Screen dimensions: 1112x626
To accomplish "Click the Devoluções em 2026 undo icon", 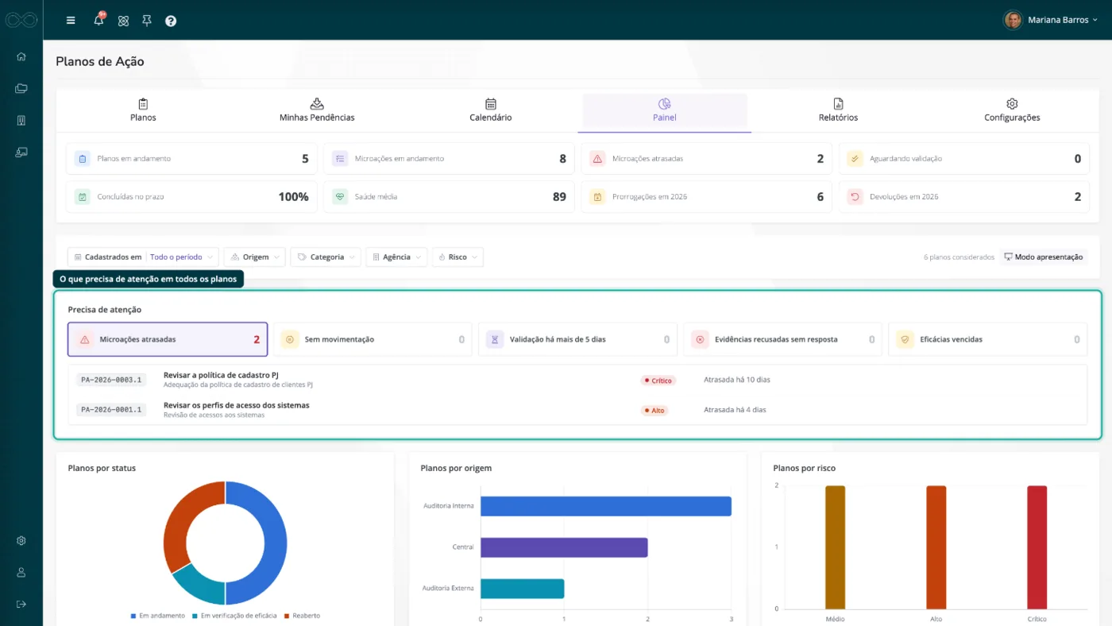I will click(855, 197).
